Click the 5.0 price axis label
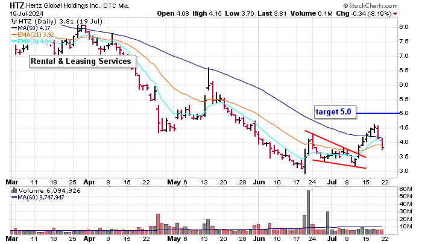This screenshot has height=244, width=422. pyautogui.click(x=404, y=113)
